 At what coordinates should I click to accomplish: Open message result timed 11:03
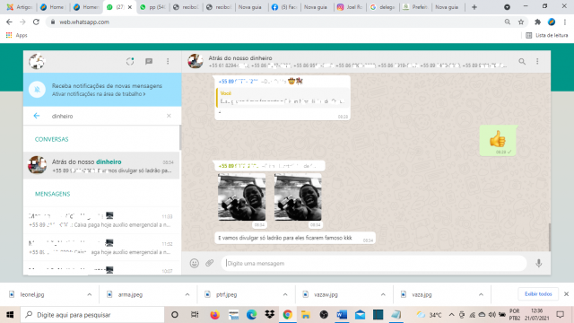tap(101, 220)
